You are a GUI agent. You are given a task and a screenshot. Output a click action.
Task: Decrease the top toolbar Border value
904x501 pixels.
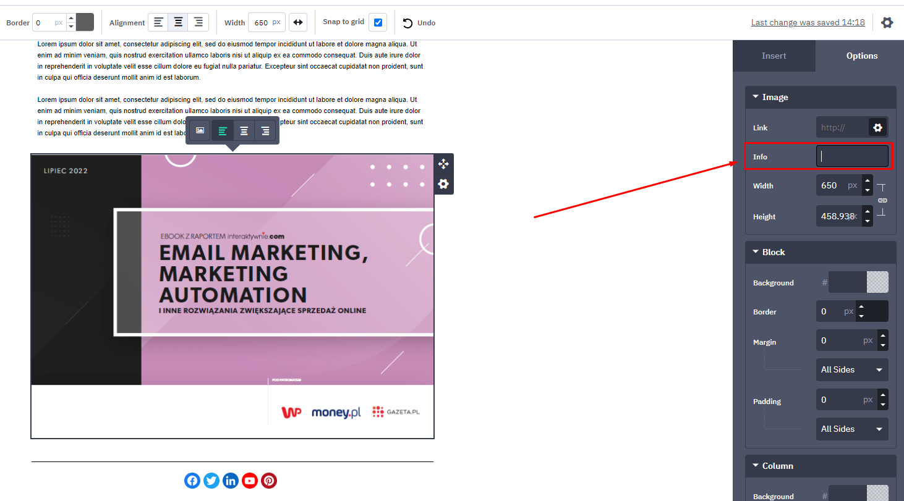coord(71,27)
